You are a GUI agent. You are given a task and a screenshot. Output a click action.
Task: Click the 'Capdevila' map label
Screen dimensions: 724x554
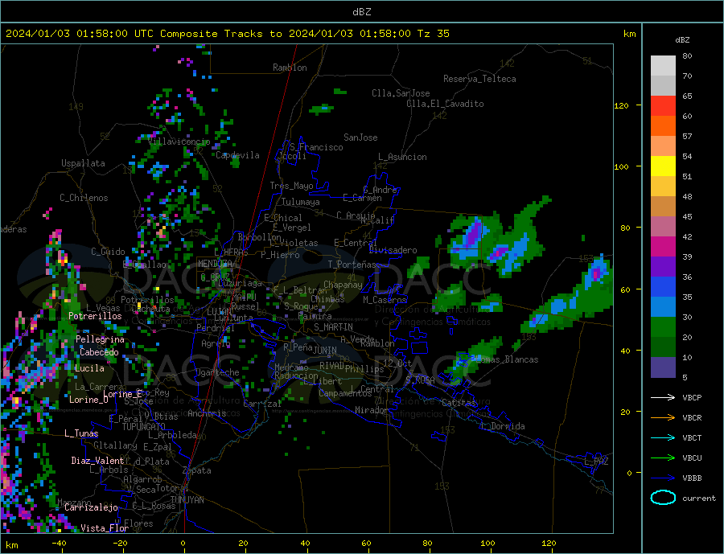(237, 155)
